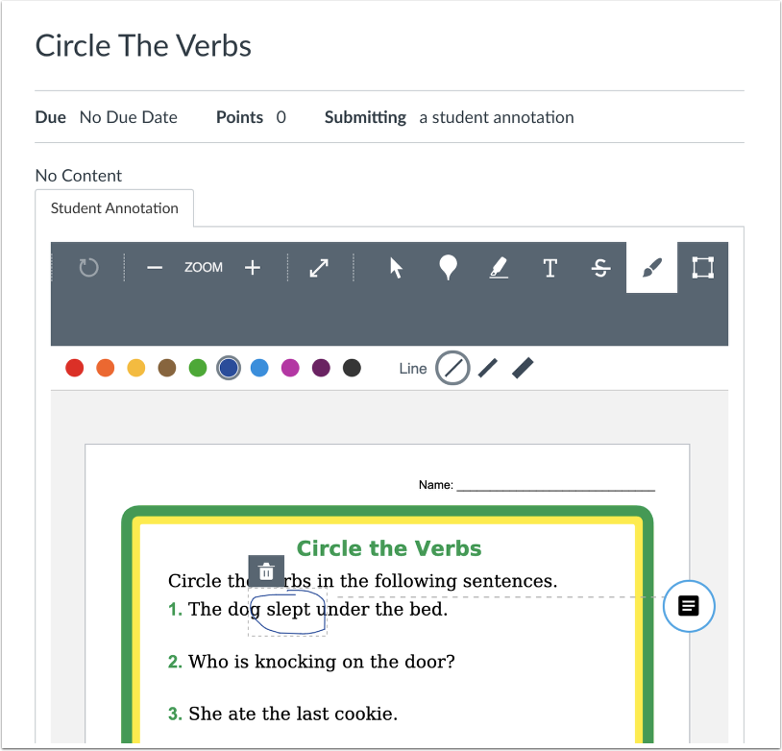Select the pointer arrow tool
Screen dimensions: 782x751
396,268
